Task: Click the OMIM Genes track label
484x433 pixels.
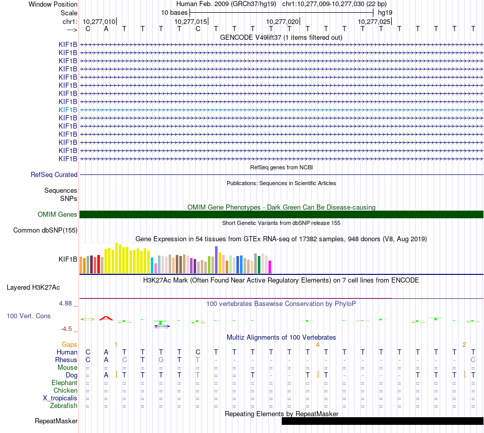Action: click(58, 215)
